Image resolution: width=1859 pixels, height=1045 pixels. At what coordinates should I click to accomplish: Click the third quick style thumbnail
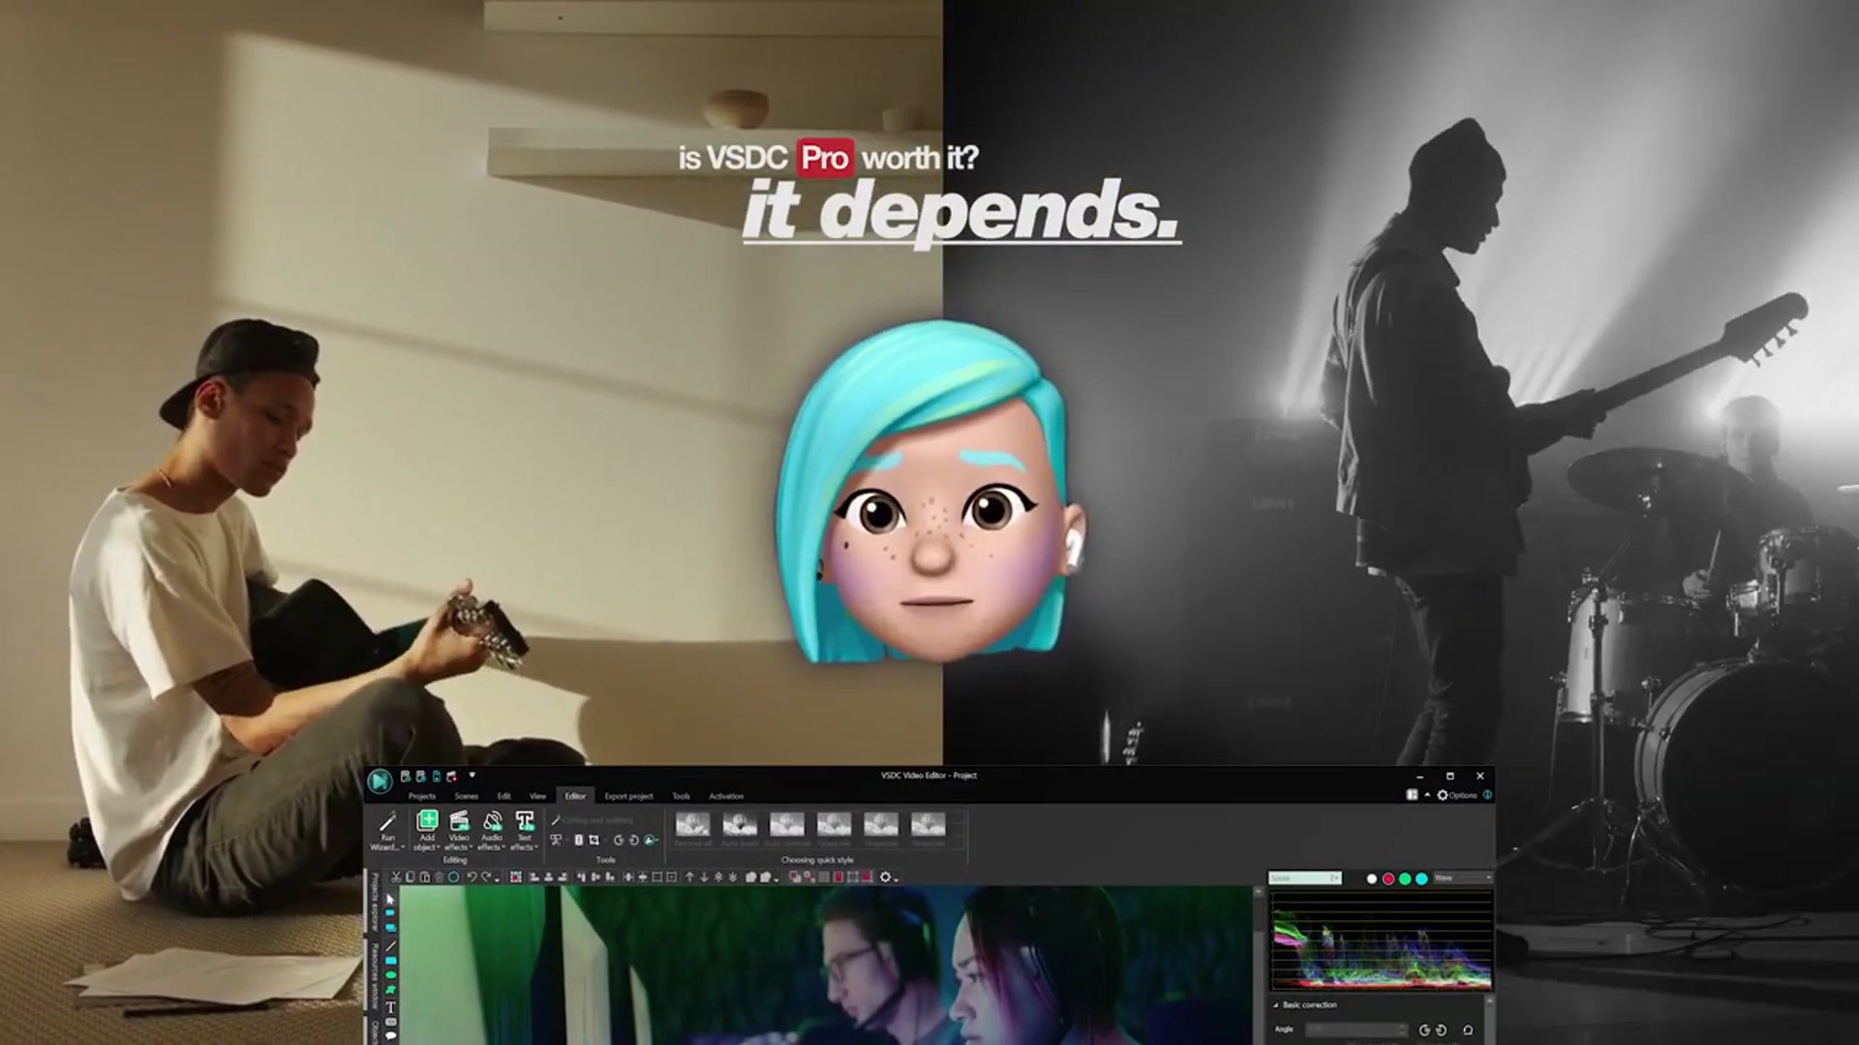point(787,824)
